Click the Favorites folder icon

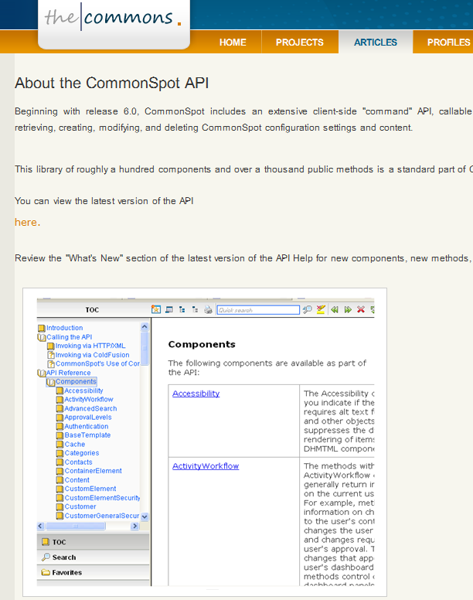(46, 572)
